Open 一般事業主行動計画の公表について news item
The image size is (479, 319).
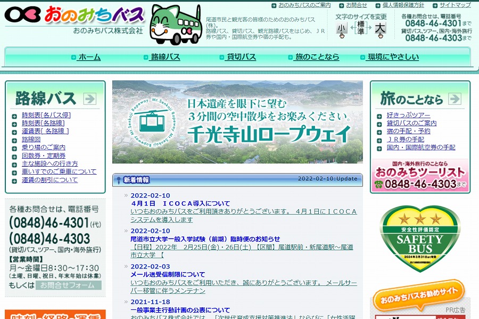tap(180, 310)
